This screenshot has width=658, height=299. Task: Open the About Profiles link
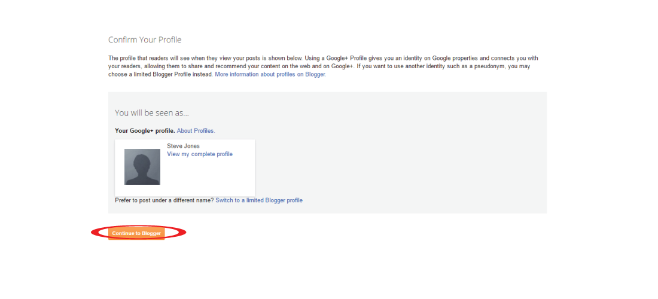(196, 131)
